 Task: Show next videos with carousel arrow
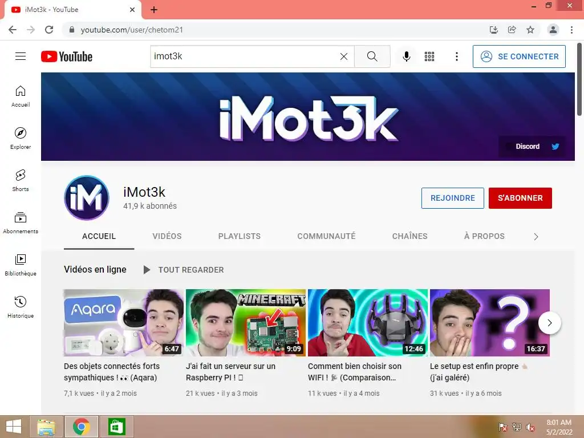tap(550, 323)
